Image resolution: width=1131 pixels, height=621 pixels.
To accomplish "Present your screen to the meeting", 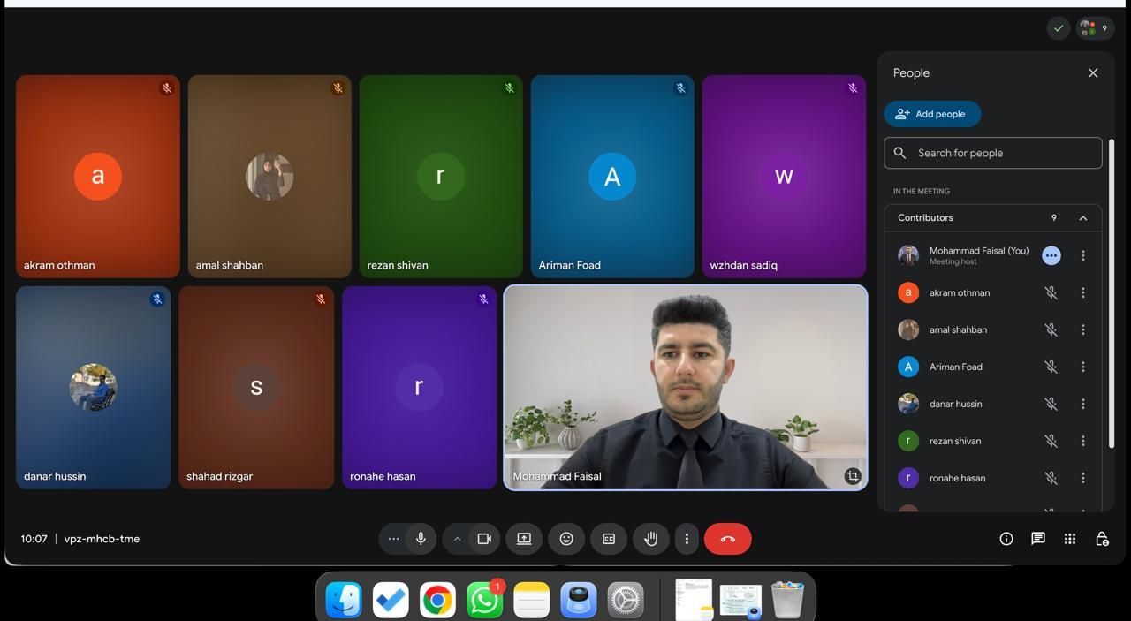I will (x=523, y=538).
